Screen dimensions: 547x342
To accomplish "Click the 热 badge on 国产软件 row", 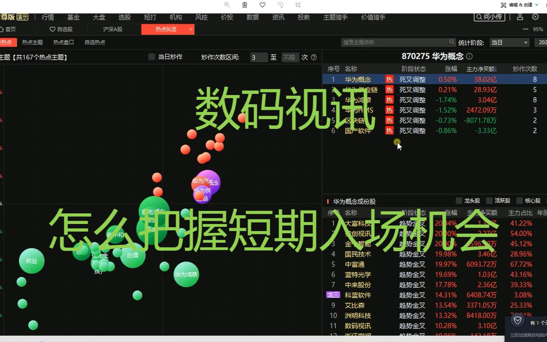I will pos(389,131).
